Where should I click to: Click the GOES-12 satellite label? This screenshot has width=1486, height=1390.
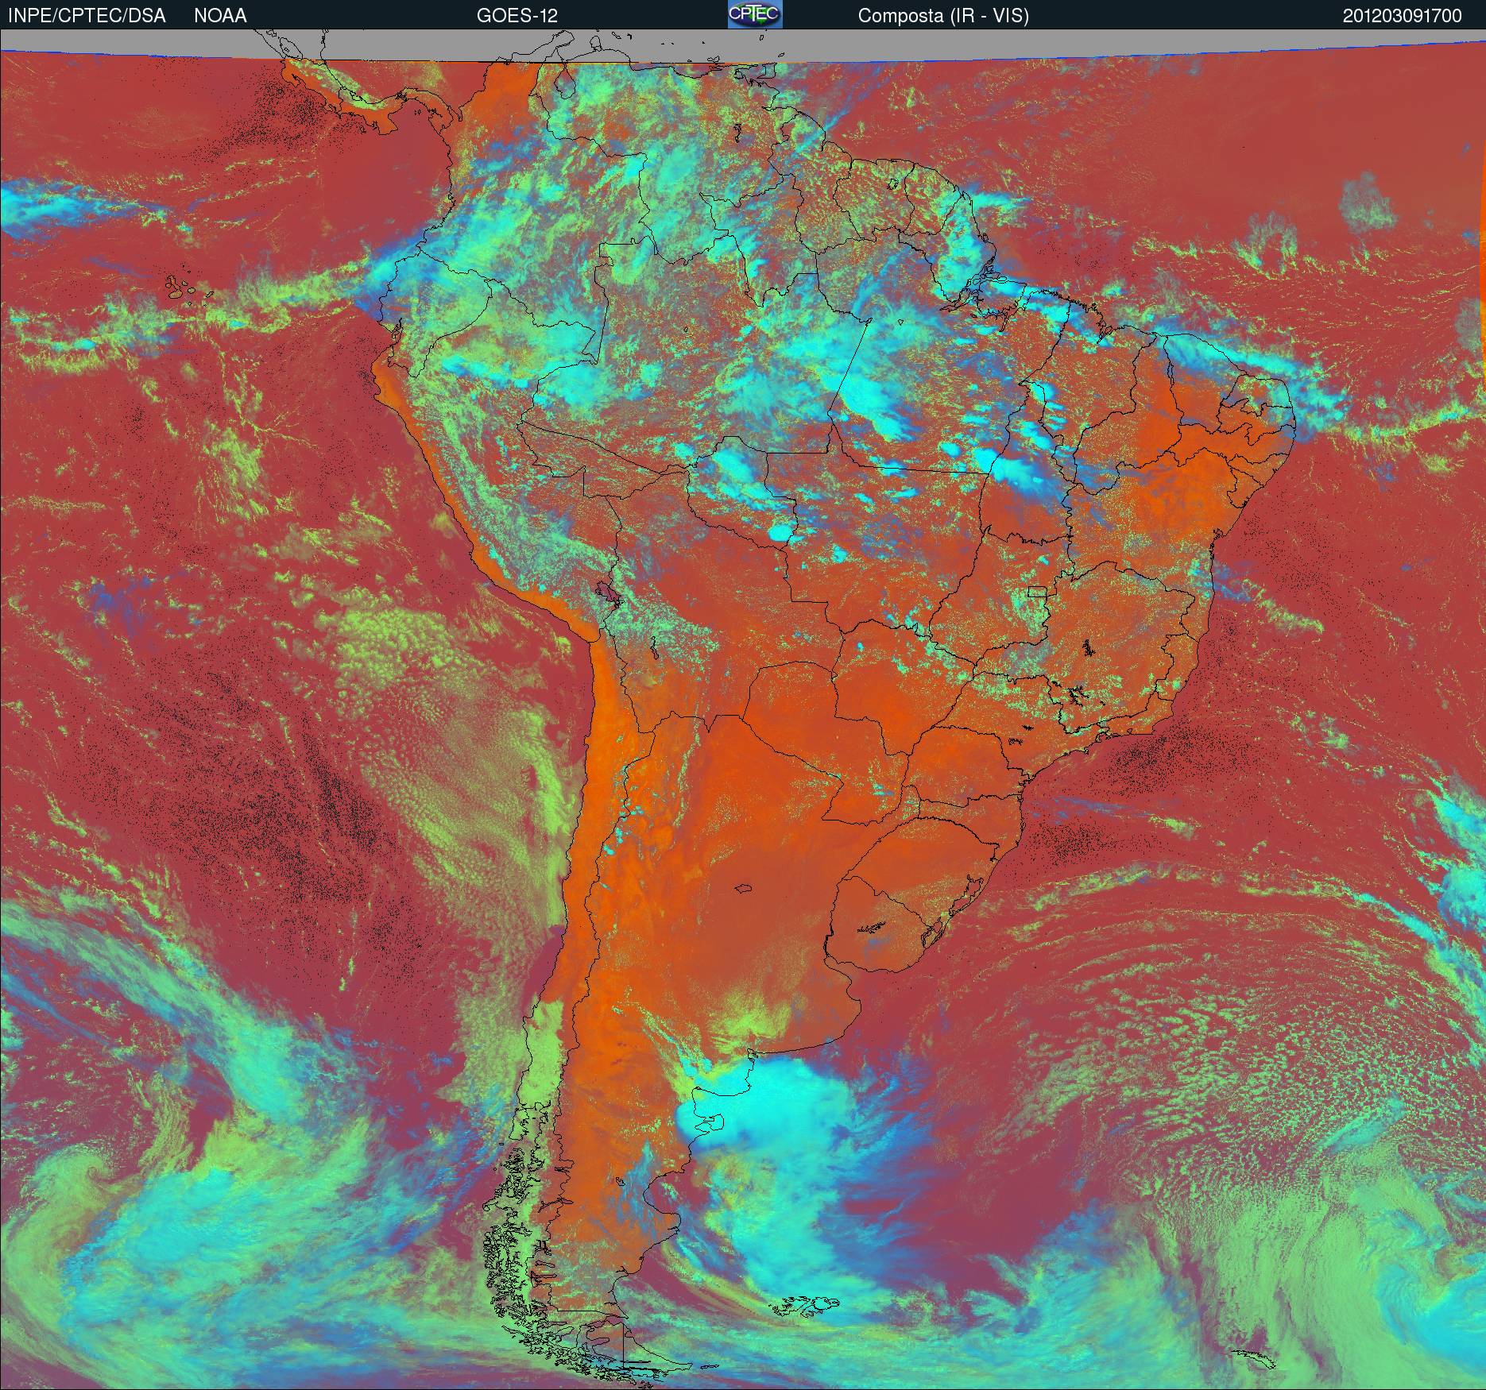click(517, 16)
